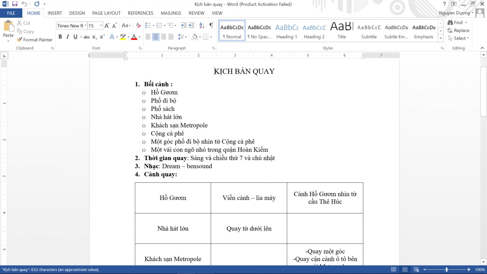This screenshot has width=487, height=274.
Task: Open the font name dropdown
Action: 86,26
